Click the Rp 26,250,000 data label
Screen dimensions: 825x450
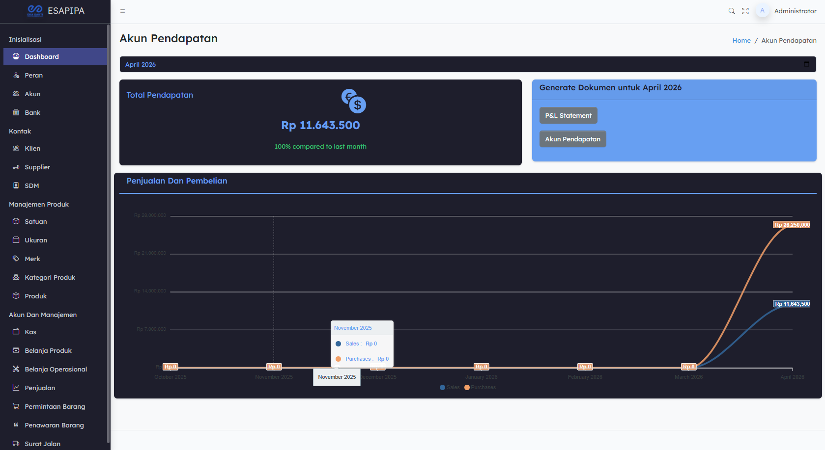792,225
